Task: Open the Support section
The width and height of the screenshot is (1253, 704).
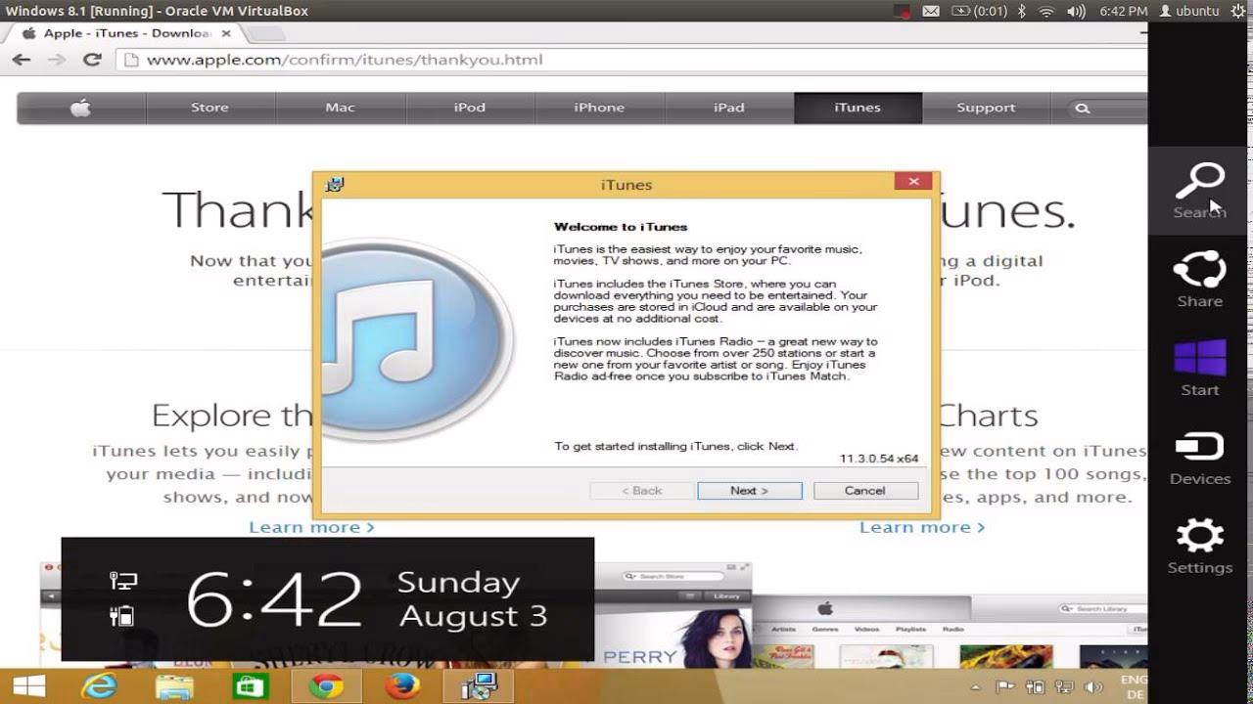Action: [x=986, y=108]
